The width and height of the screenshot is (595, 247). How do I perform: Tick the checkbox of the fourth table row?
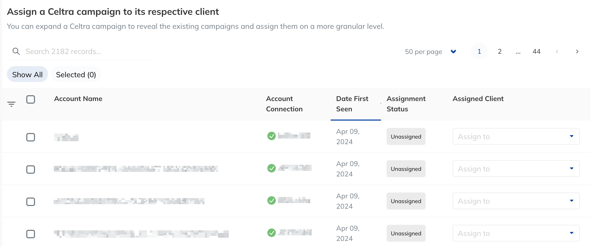click(x=31, y=234)
